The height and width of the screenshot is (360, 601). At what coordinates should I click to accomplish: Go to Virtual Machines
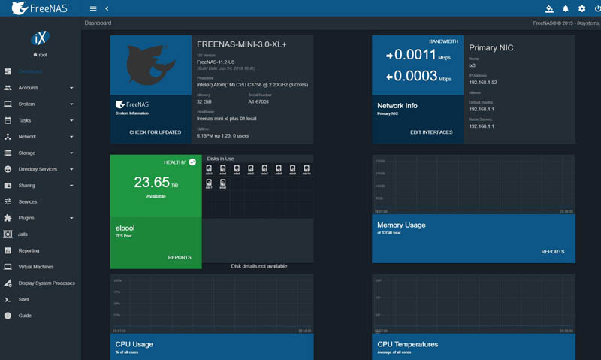click(x=36, y=267)
